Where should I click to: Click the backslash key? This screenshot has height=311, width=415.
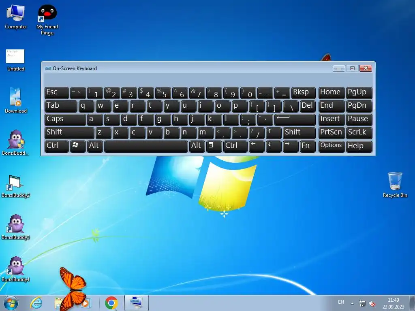tap(291, 107)
